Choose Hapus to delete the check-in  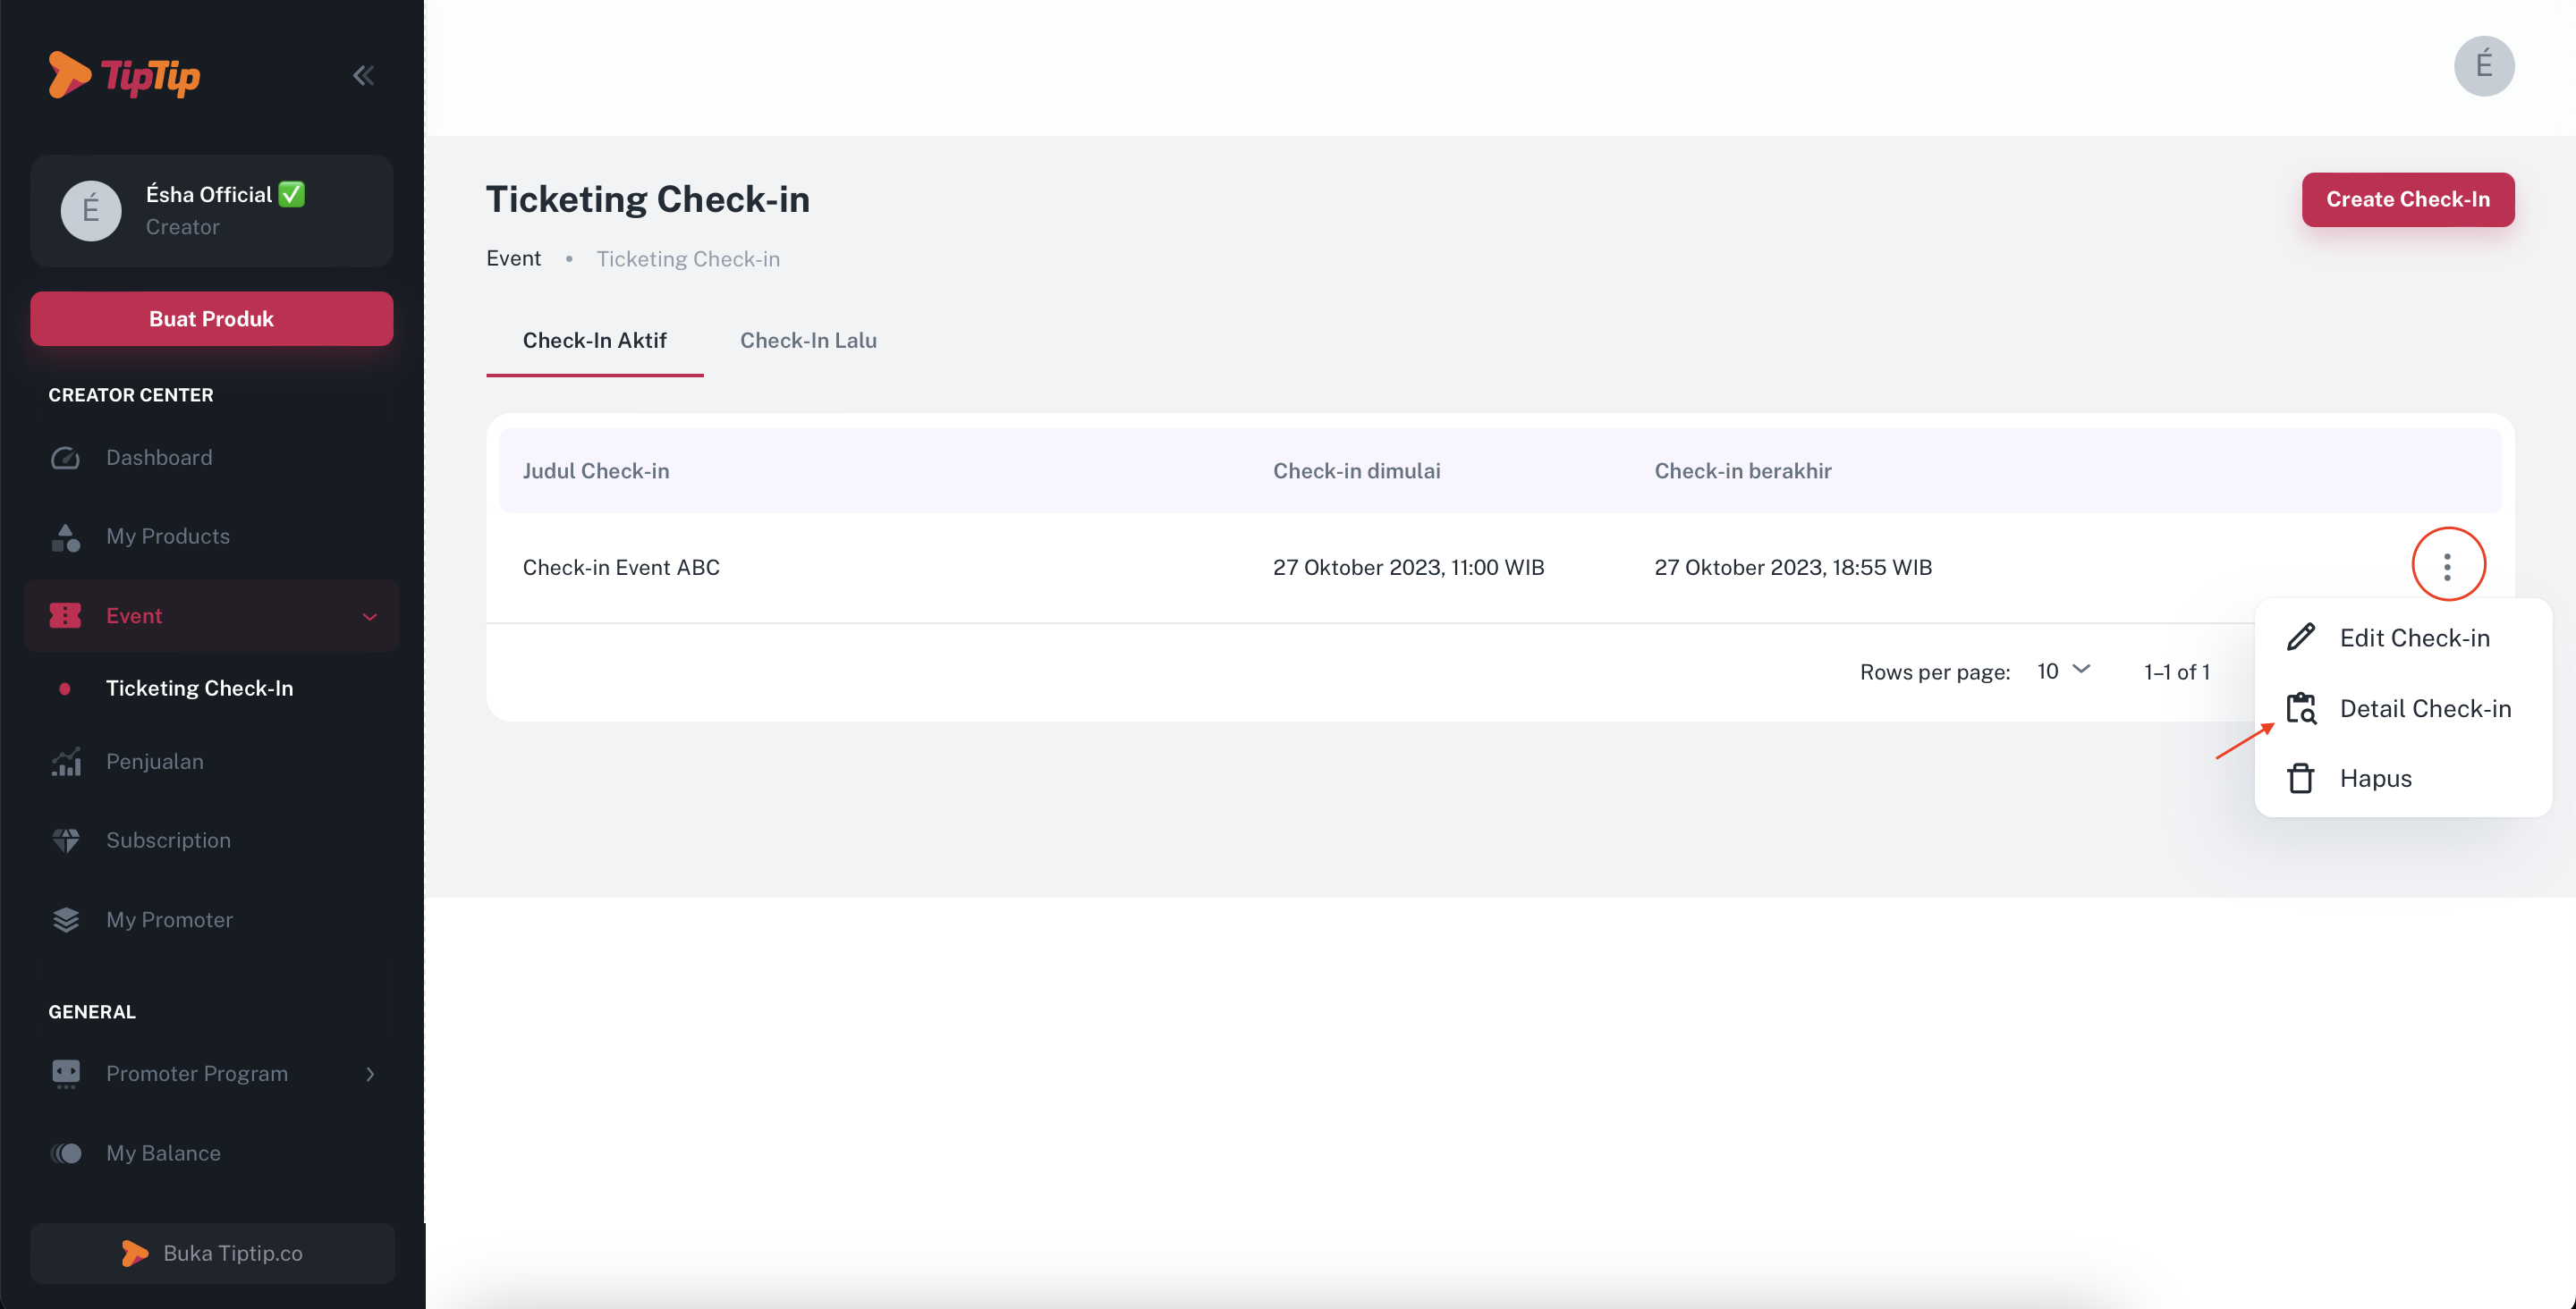point(2375,778)
